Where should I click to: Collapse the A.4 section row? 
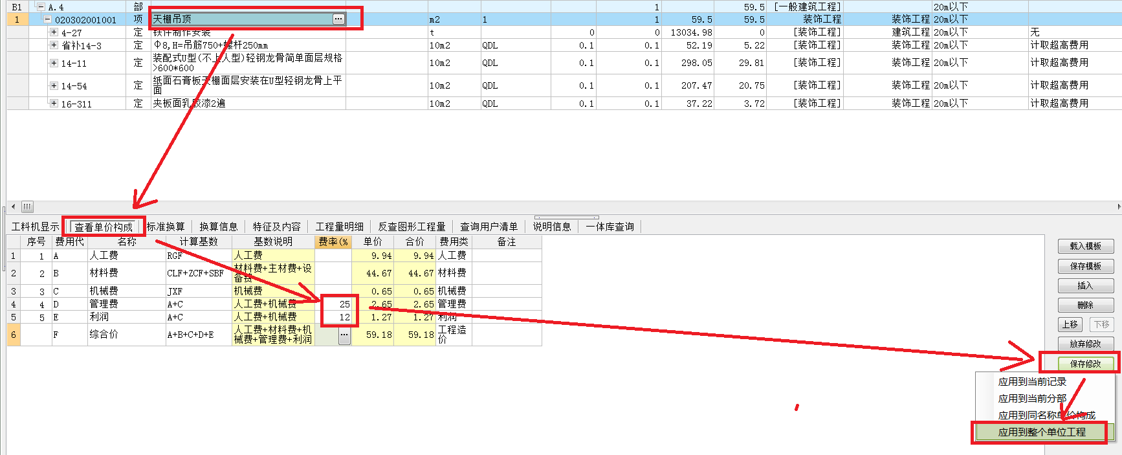41,7
